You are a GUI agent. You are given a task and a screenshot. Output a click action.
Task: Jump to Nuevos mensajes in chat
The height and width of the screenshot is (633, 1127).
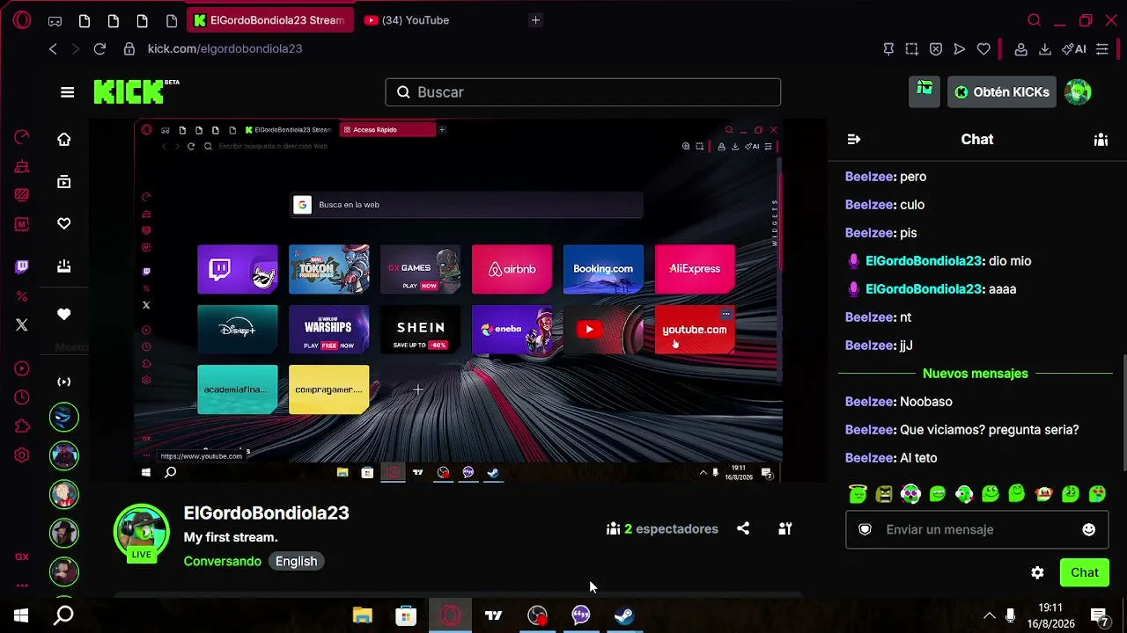coord(976,374)
